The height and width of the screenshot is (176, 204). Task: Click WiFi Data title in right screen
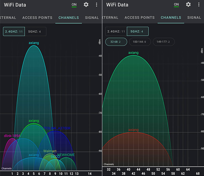(117, 5)
